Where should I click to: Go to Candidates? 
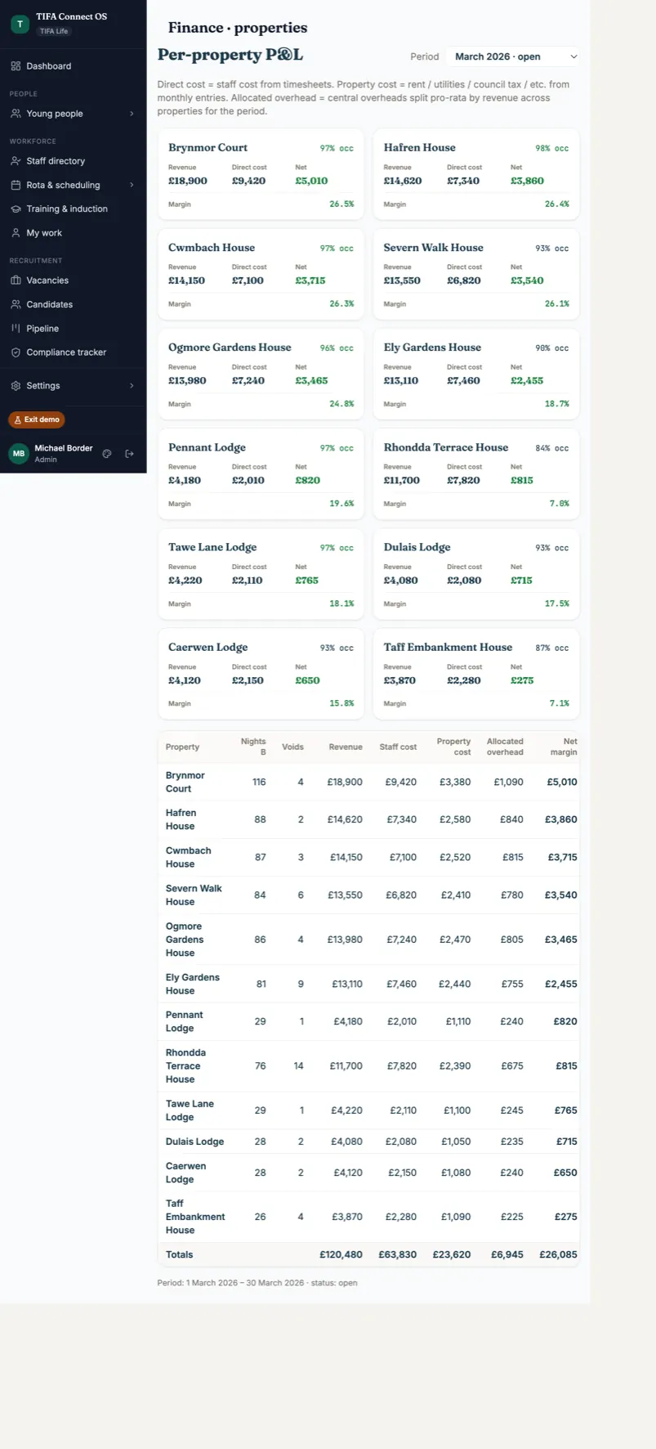(73, 304)
